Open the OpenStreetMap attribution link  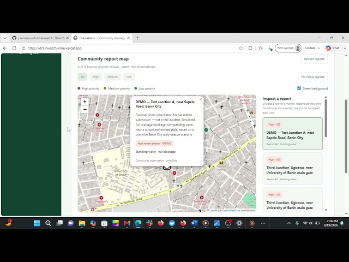pos(231,210)
